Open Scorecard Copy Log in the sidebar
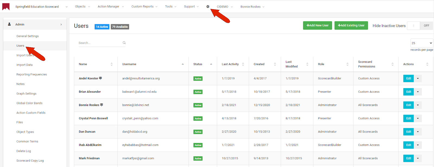The width and height of the screenshot is (434, 167). coord(30,161)
